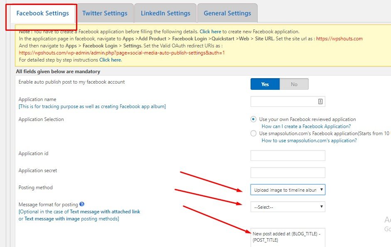Click the Optional Text message with attached link note
Image resolution: width=391 pixels, height=247 pixels.
pos(79,215)
